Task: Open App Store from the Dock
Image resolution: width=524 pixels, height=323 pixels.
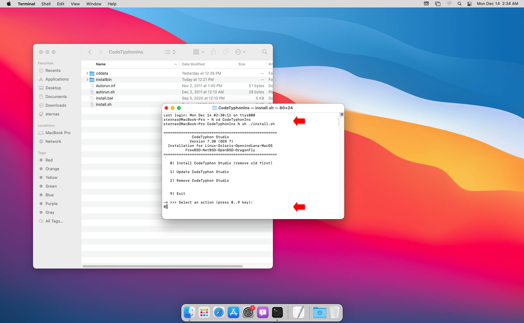Action: pos(233,312)
